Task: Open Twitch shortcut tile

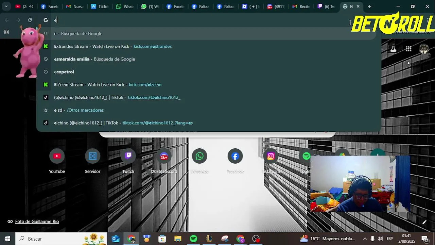Action: [x=128, y=161]
